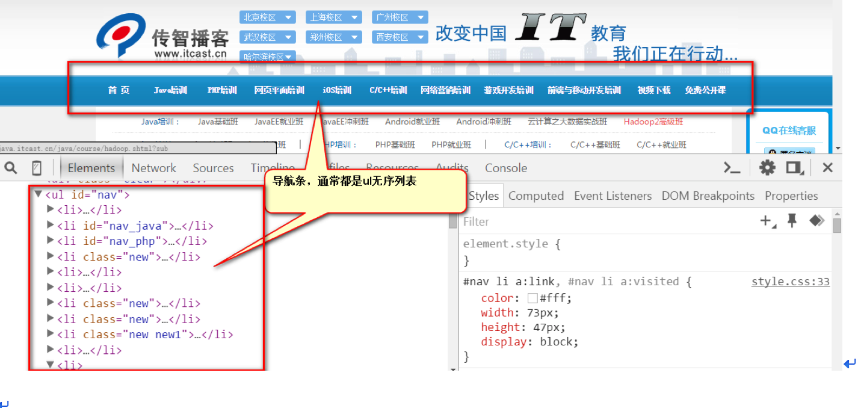The width and height of the screenshot is (858, 408).
Task: Switch to the Network tab
Action: (x=153, y=168)
